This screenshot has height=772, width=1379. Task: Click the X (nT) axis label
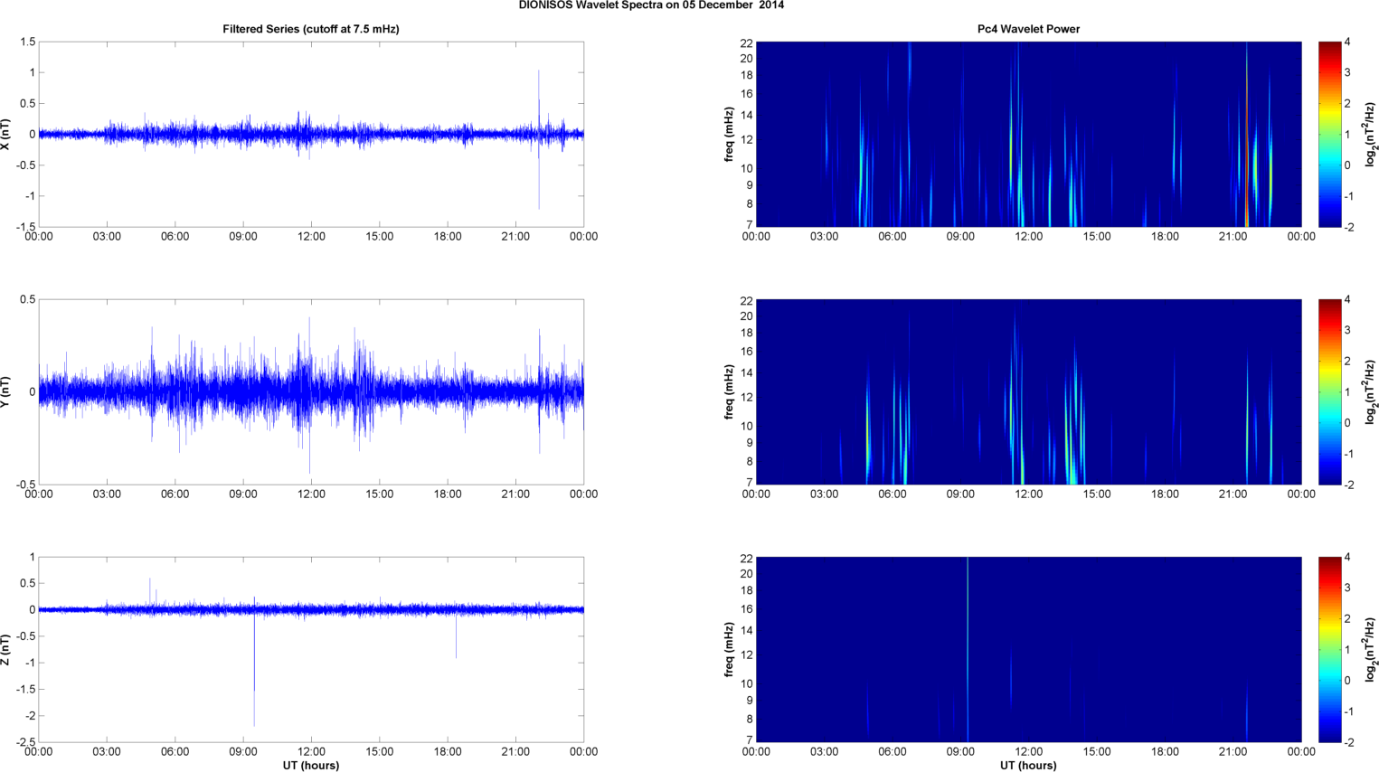(x=6, y=134)
